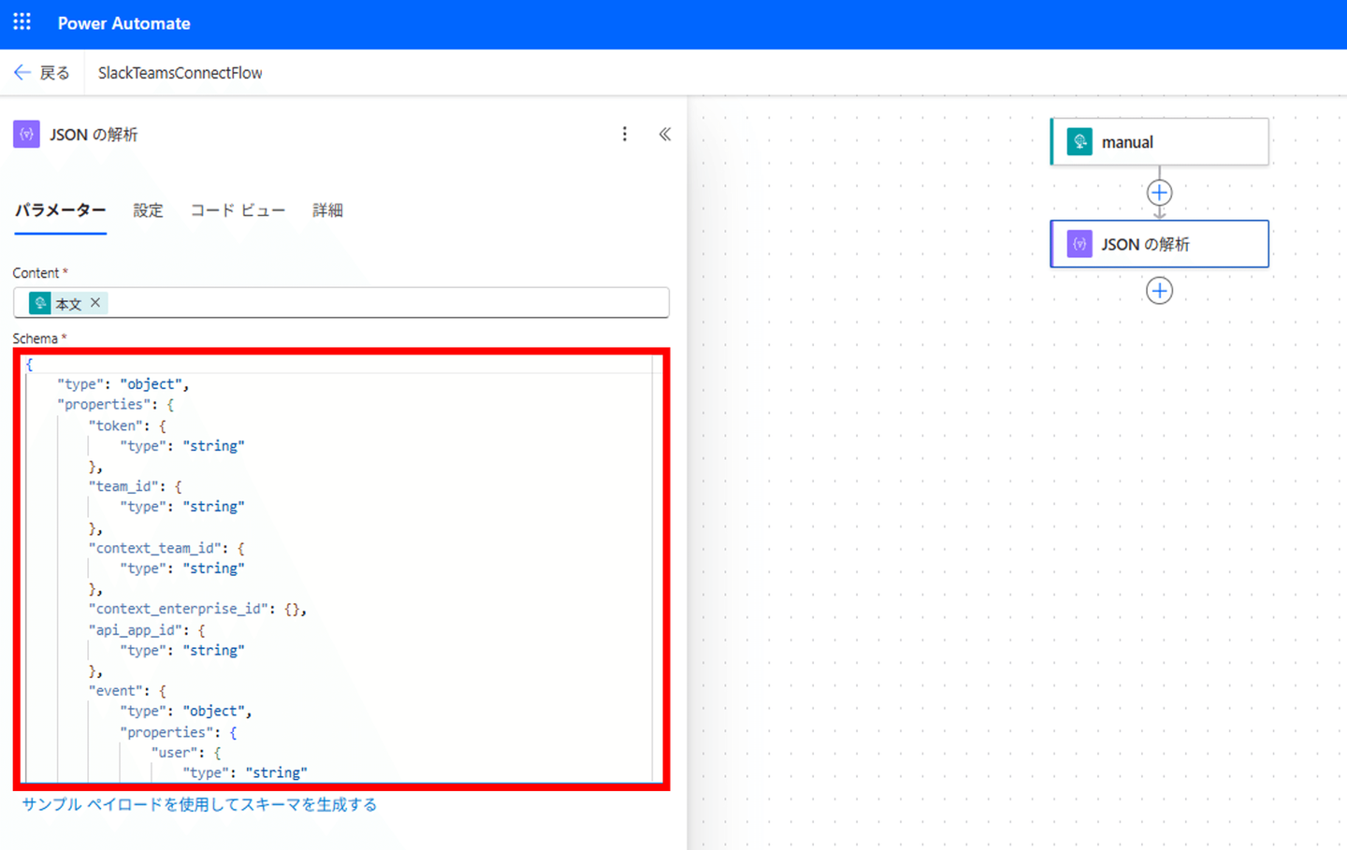
Task: Click inside the Content input field
Action: click(341, 303)
